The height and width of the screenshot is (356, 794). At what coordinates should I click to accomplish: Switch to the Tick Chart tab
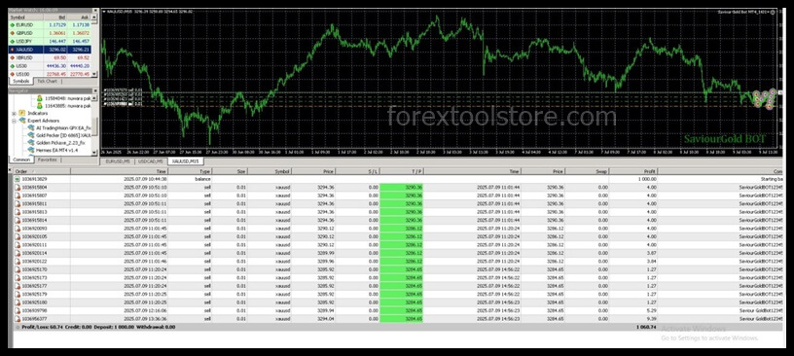[48, 81]
